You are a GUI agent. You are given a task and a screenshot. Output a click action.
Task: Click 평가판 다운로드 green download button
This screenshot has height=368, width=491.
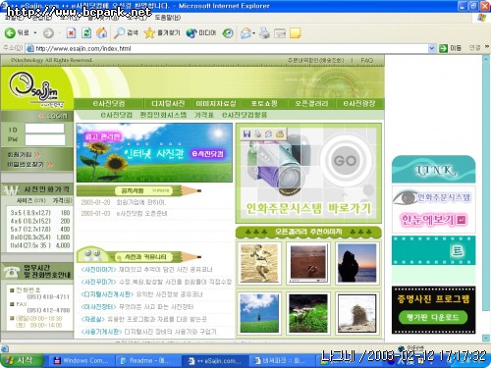[x=433, y=317]
